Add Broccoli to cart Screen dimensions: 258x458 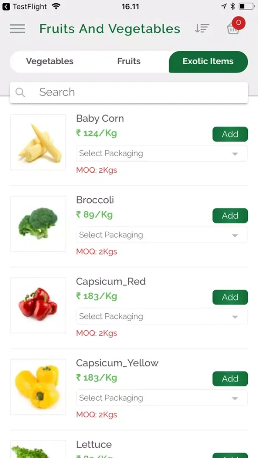[x=230, y=216]
